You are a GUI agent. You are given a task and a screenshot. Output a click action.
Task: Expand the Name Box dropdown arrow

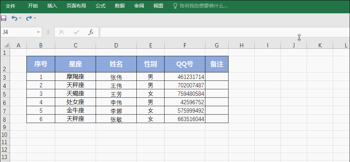coord(38,32)
